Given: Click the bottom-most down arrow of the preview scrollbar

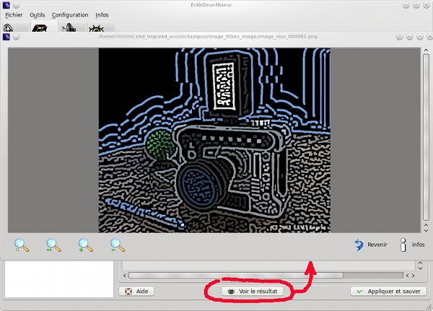Looking at the screenshot, I should pos(426,230).
